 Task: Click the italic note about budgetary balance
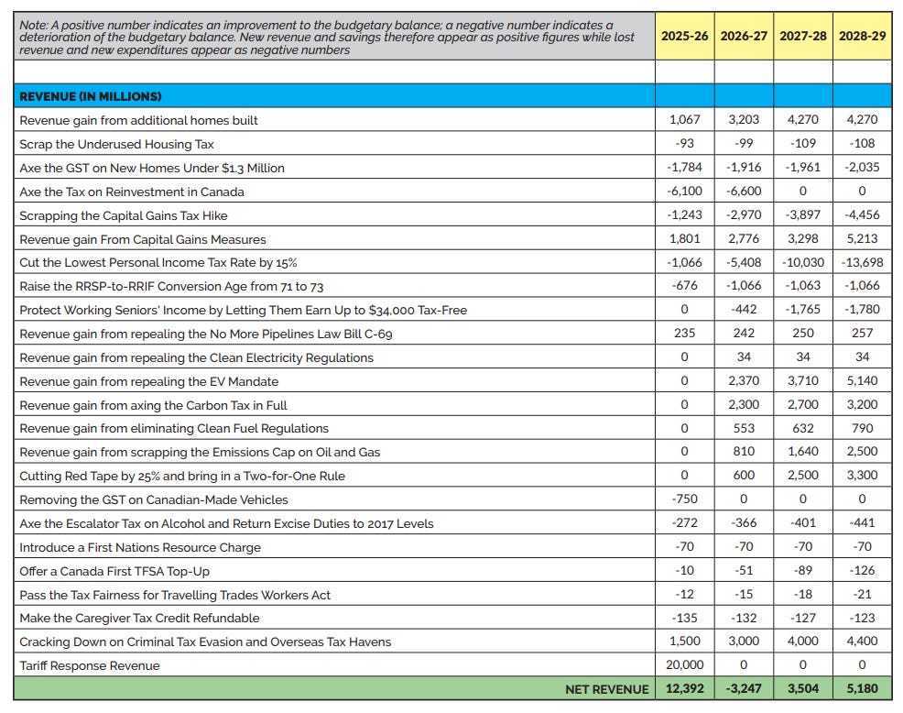pyautogui.click(x=327, y=38)
